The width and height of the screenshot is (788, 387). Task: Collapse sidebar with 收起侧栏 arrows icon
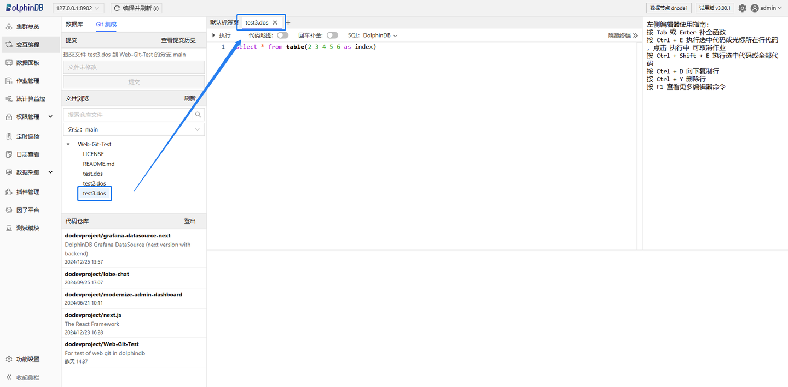point(9,377)
